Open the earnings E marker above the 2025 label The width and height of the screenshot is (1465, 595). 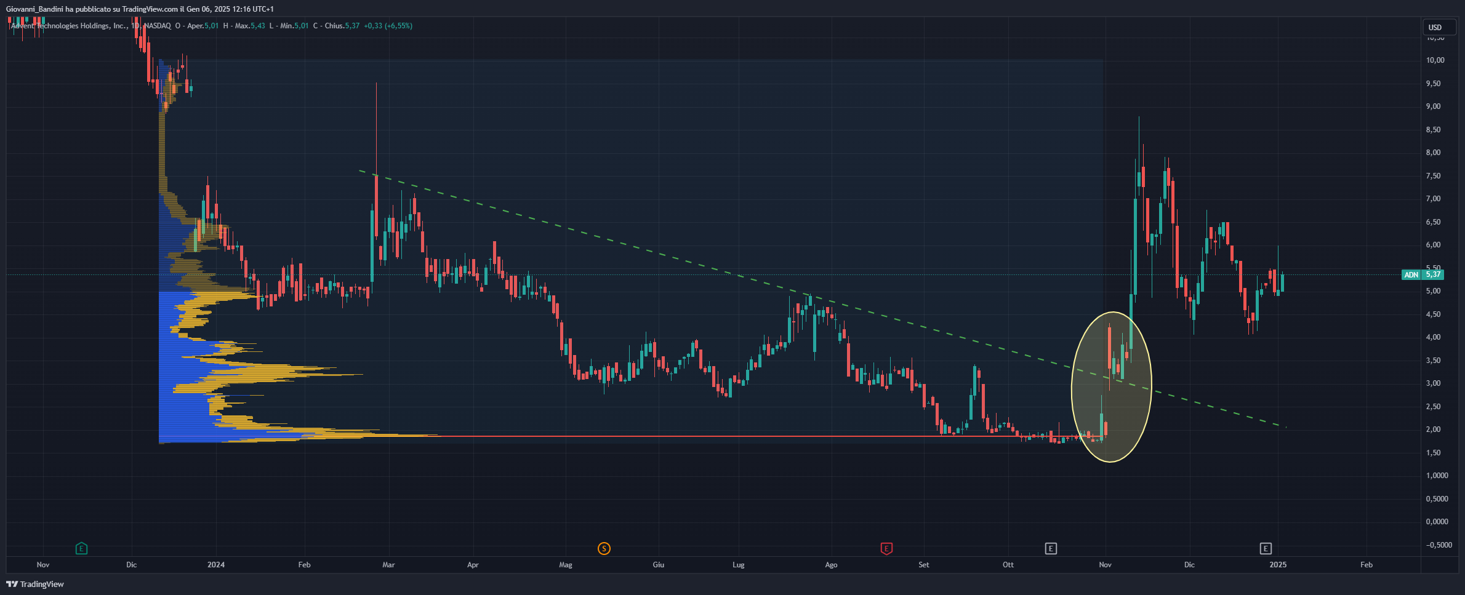[1266, 548]
